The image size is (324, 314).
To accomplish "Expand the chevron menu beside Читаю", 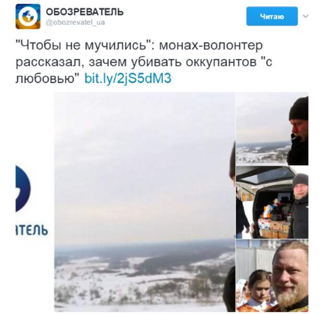I will [x=306, y=16].
